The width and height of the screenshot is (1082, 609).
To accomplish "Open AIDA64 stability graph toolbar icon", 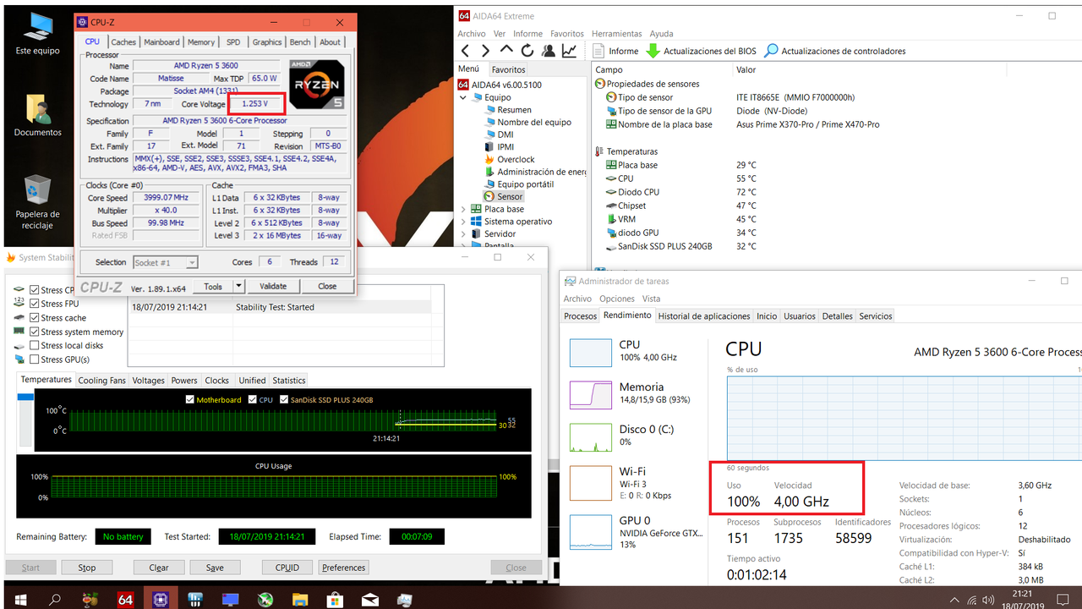I will 570,51.
